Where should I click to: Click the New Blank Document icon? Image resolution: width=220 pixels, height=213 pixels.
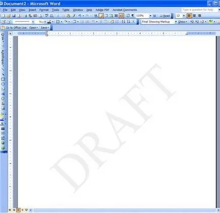pos(3,16)
